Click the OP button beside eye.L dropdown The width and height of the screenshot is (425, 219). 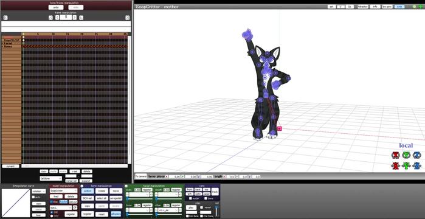point(75,207)
